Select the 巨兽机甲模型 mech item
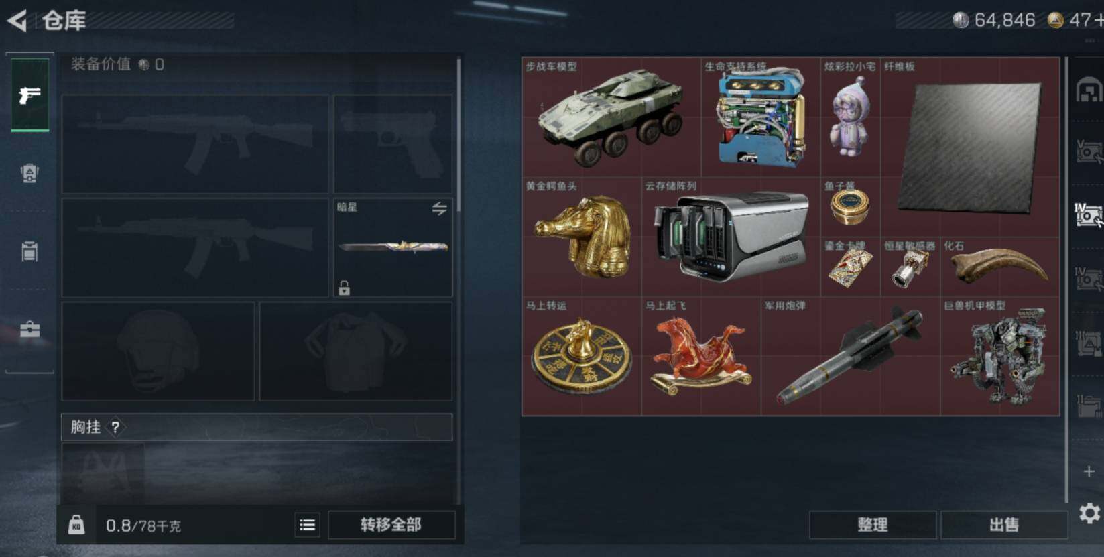The height and width of the screenshot is (557, 1104). pos(999,356)
